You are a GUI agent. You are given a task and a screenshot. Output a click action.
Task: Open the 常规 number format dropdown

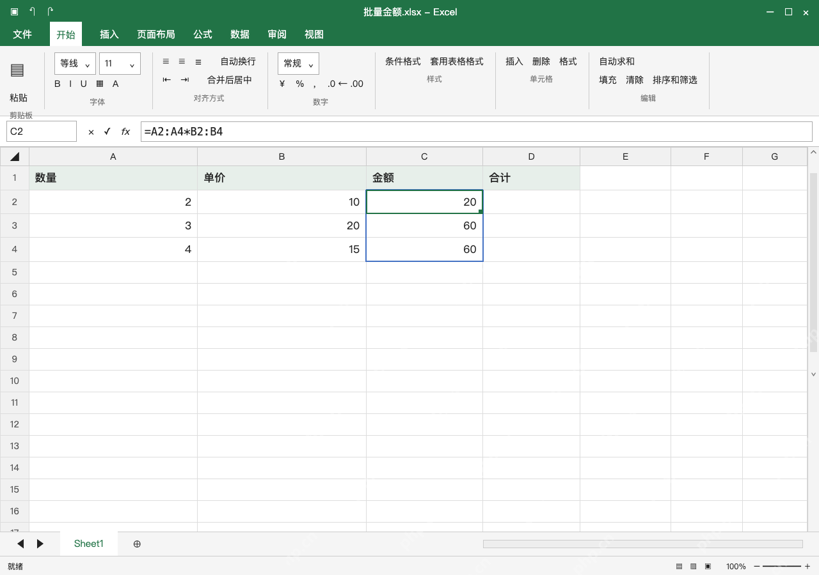click(298, 63)
